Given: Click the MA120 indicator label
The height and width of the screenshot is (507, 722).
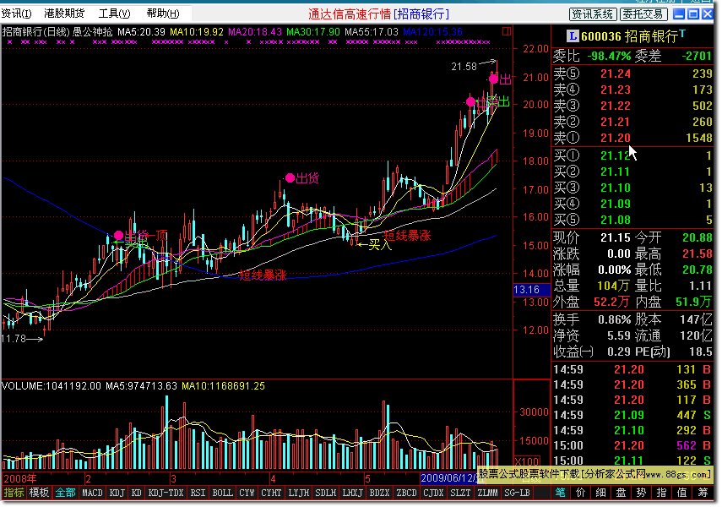Looking at the screenshot, I should pos(433,32).
